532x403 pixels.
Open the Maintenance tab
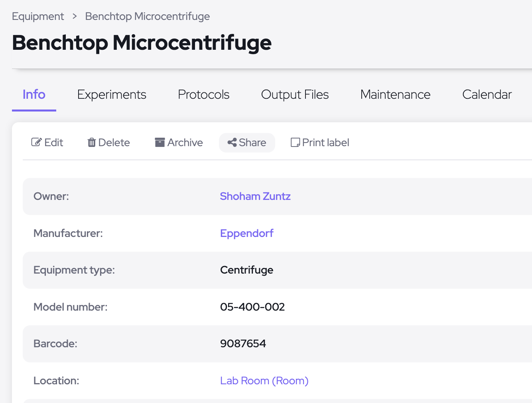tap(395, 94)
